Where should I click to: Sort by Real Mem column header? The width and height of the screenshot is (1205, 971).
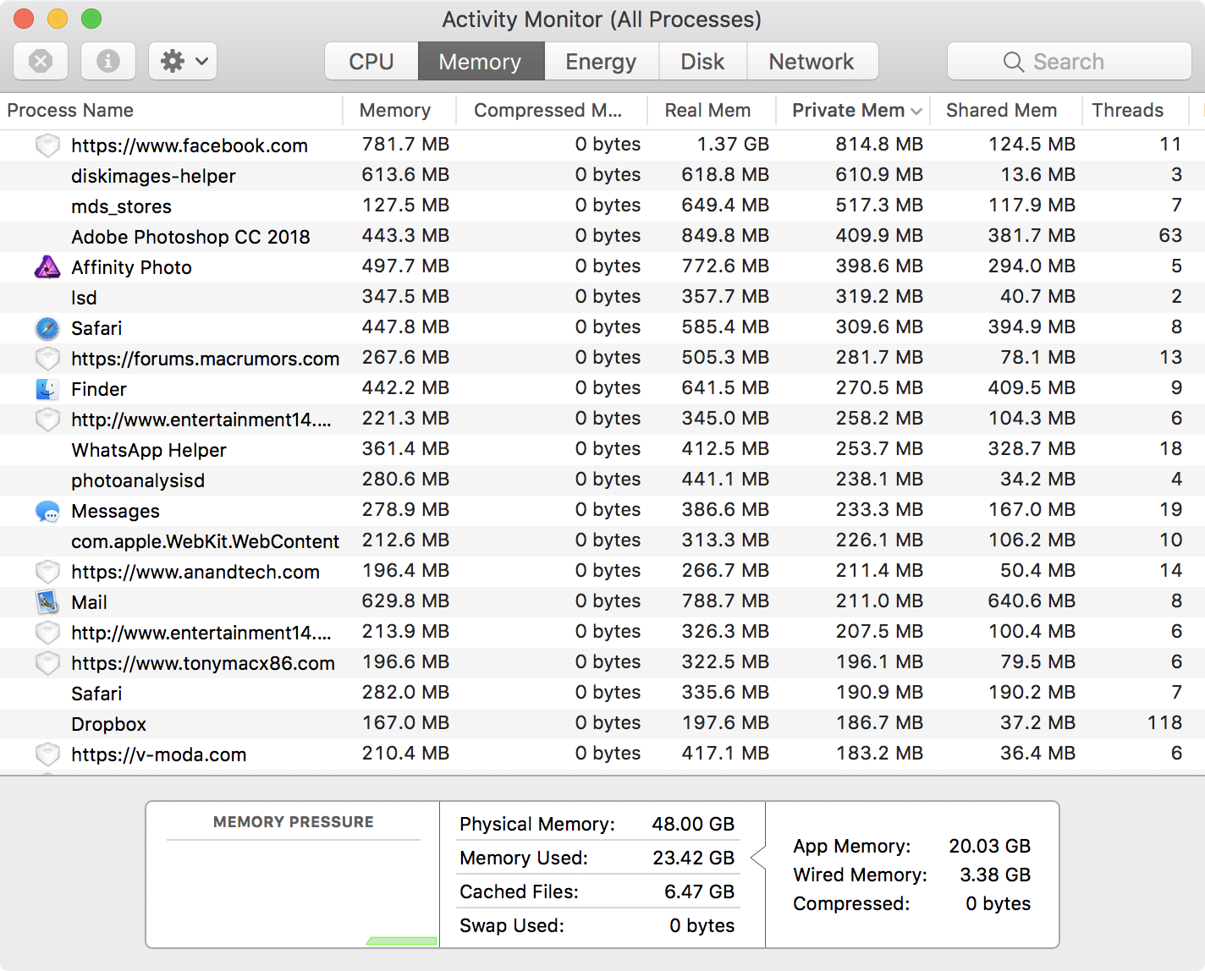[x=711, y=111]
